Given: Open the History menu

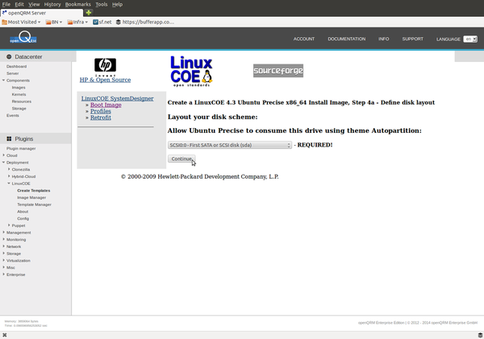Looking at the screenshot, I should [52, 4].
